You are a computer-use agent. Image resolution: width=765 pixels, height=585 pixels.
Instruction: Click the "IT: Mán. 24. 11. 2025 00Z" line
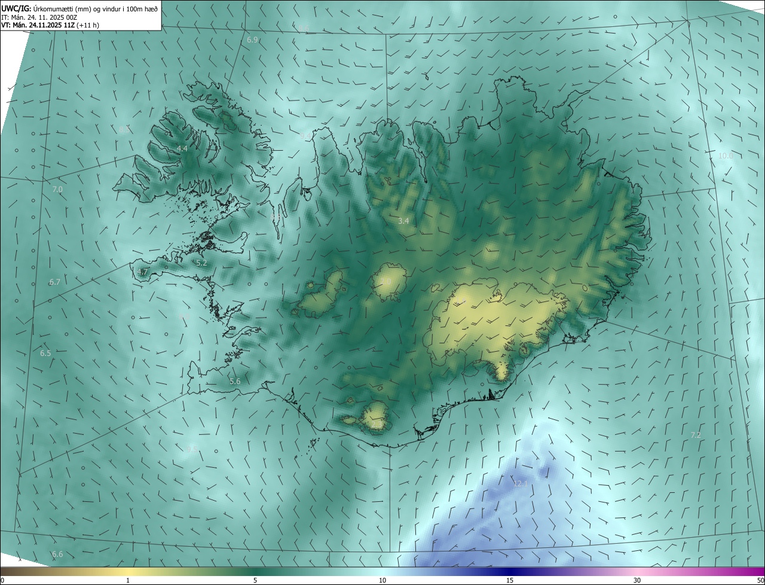[x=39, y=17]
